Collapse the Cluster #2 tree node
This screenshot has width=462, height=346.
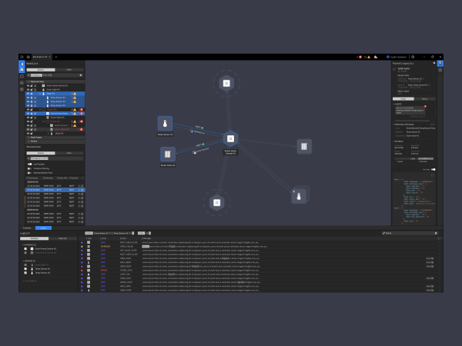44,121
